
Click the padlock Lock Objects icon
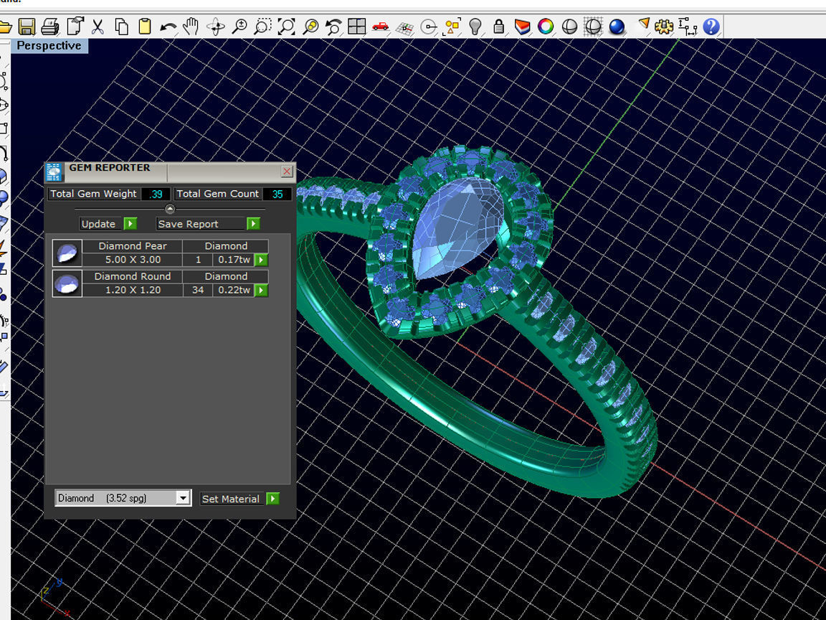(x=499, y=27)
